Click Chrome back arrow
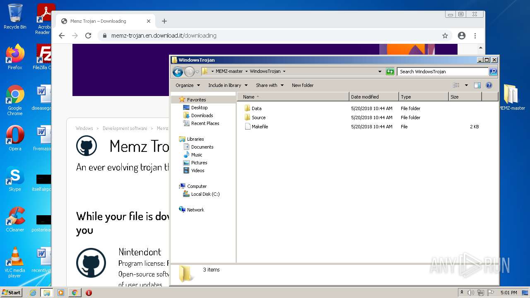The image size is (530, 298). (x=62, y=36)
